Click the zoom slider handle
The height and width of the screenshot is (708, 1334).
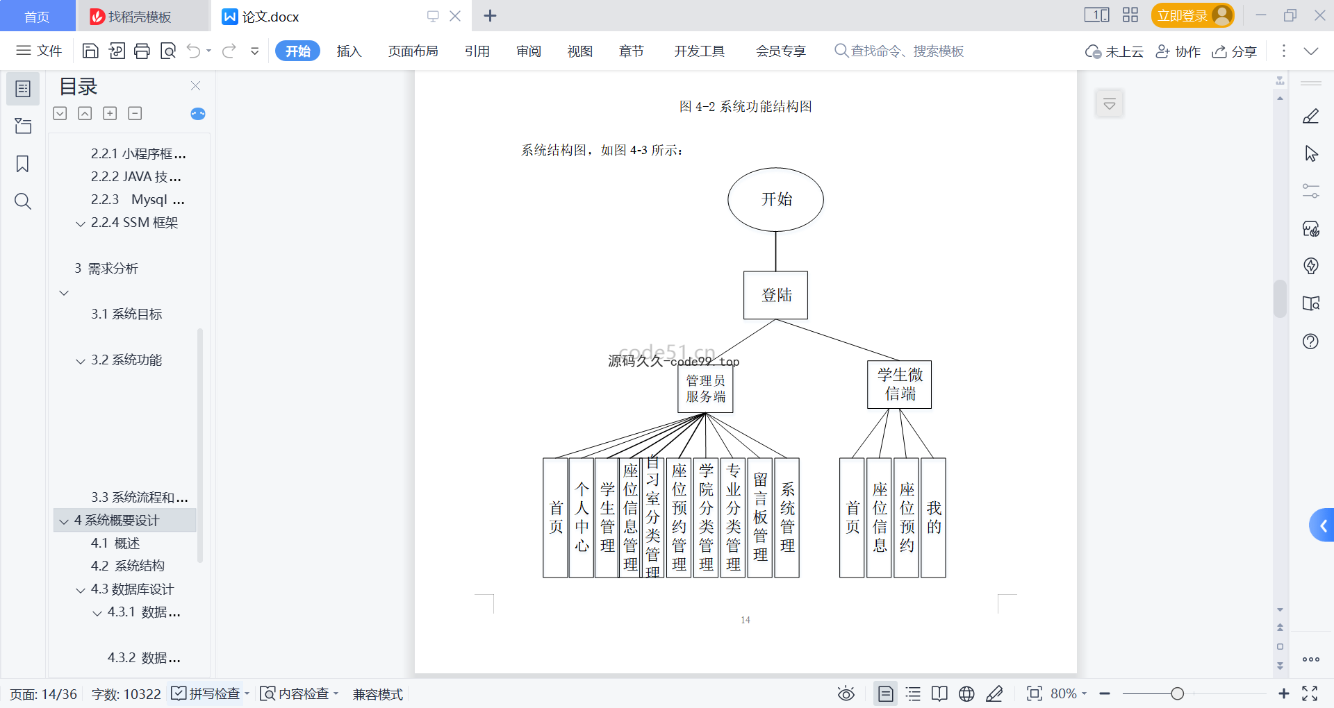1177,693
